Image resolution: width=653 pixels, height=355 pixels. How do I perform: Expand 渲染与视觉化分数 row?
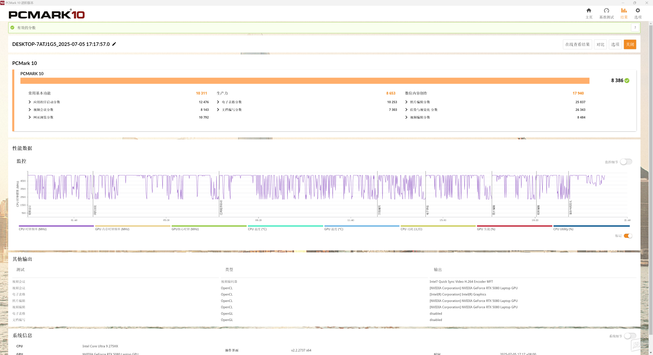[x=406, y=109]
